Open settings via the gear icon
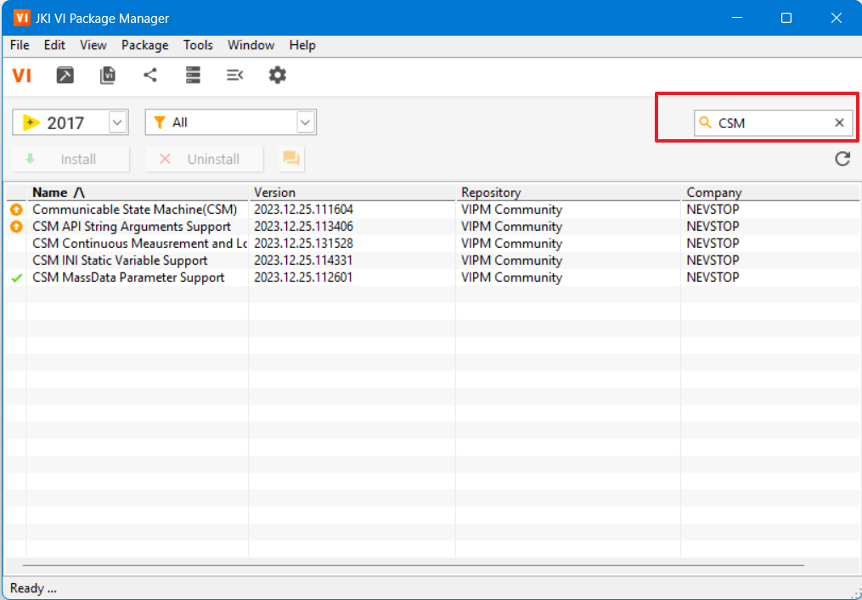 coord(278,76)
